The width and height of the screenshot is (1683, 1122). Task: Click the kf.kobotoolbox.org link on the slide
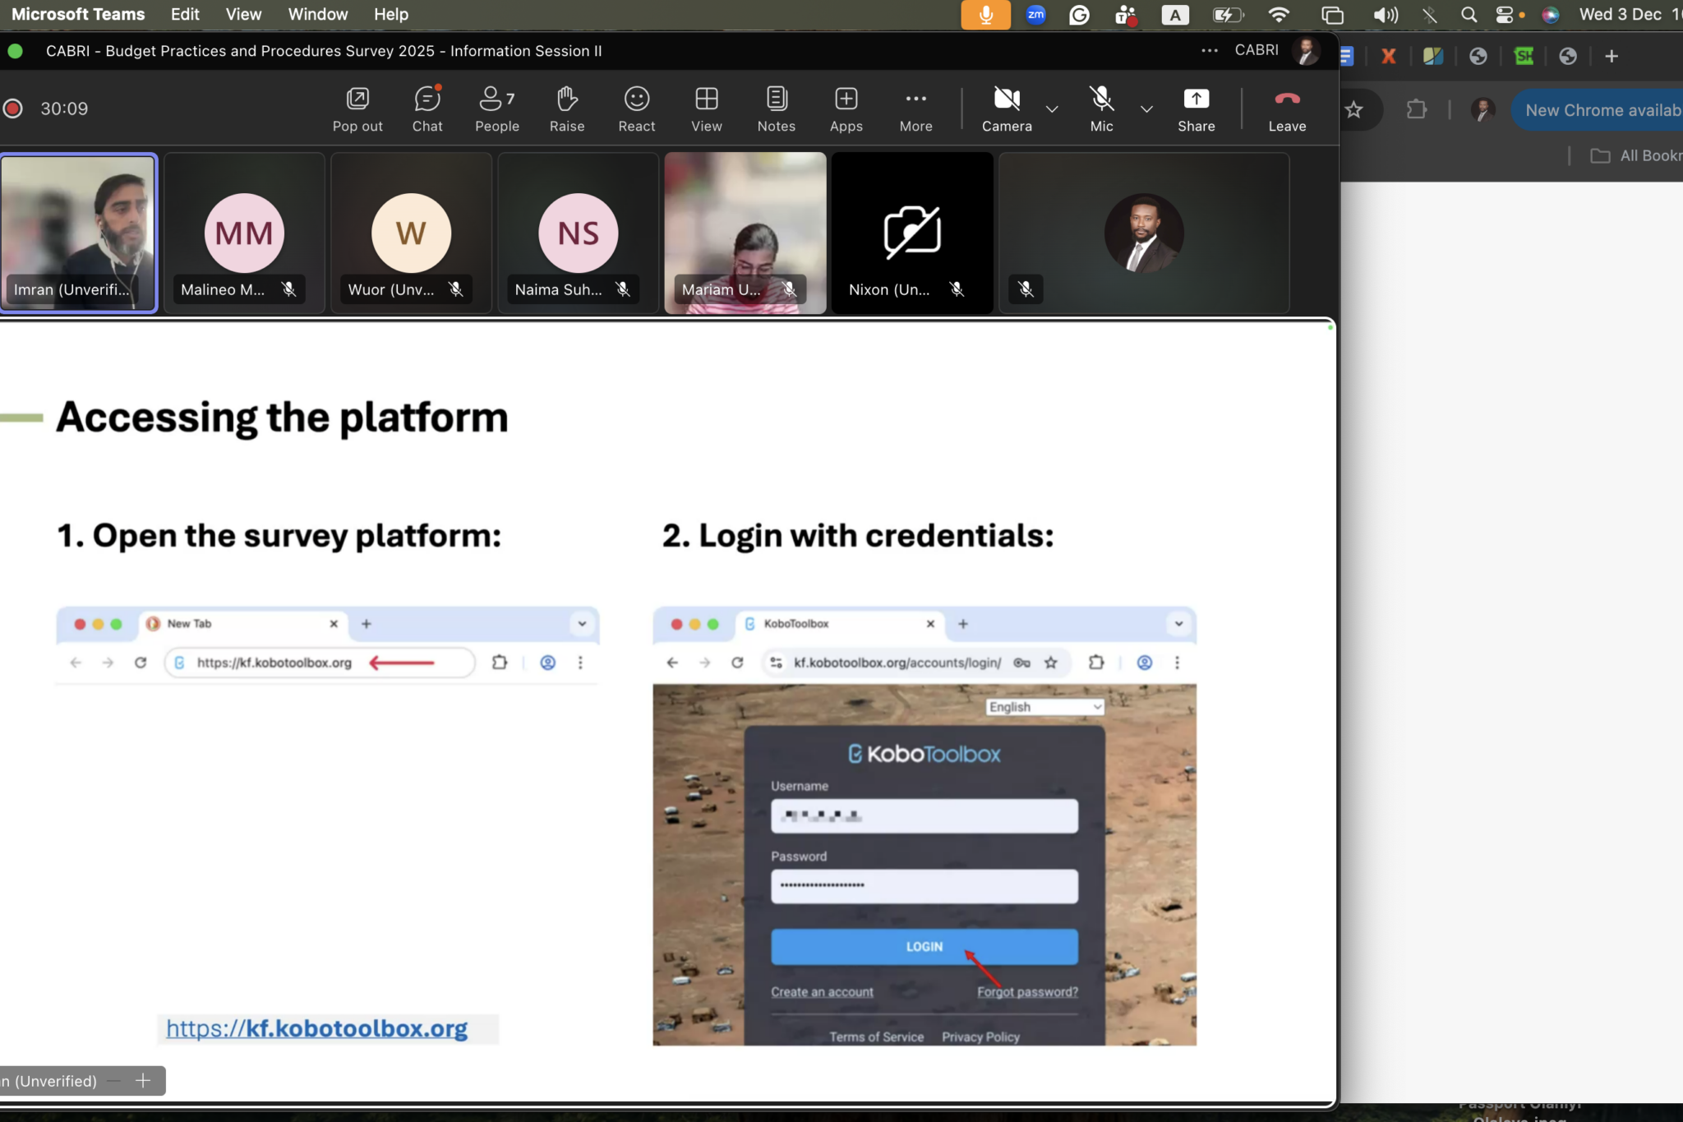(317, 1028)
